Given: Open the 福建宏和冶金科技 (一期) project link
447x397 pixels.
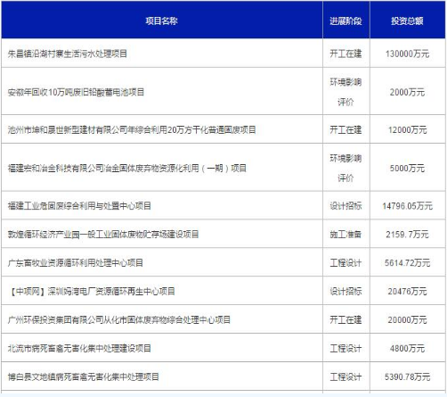Looking at the screenshot, I should click(127, 169).
